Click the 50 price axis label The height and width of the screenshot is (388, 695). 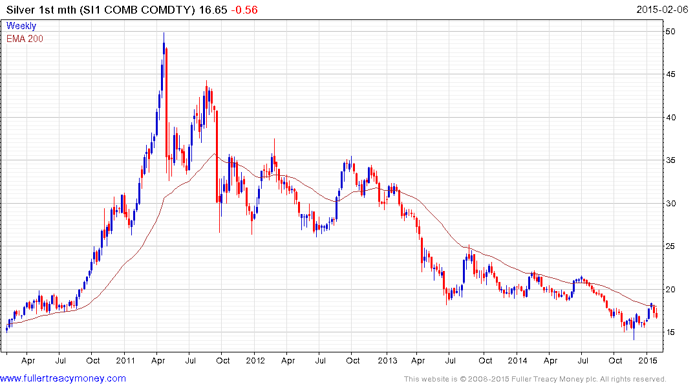pos(670,32)
